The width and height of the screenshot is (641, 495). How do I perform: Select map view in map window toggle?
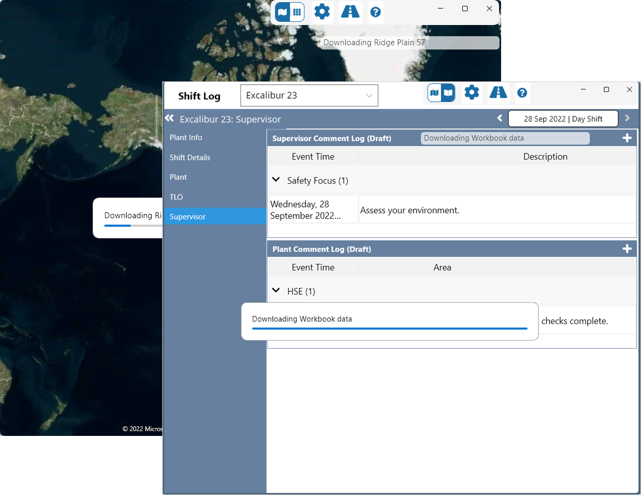[x=283, y=12]
